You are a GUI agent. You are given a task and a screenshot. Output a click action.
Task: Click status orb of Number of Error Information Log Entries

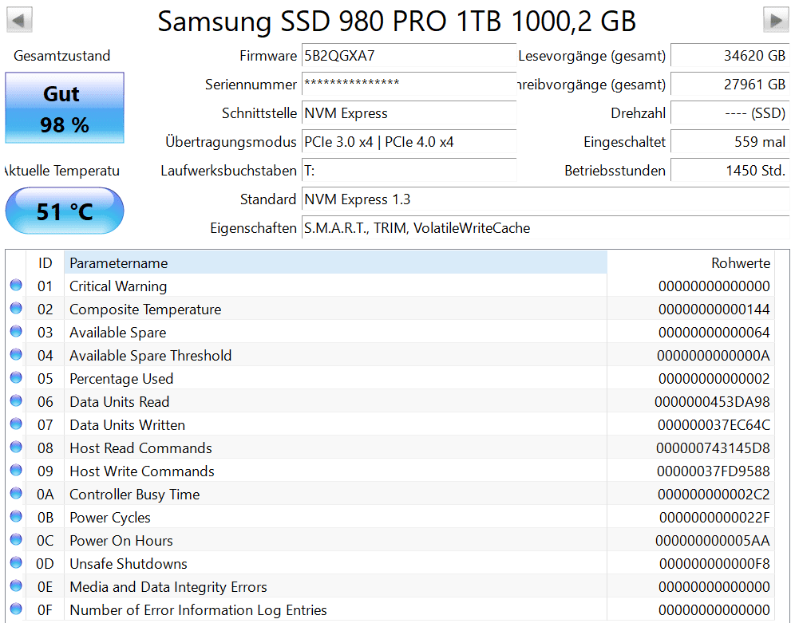coord(16,609)
